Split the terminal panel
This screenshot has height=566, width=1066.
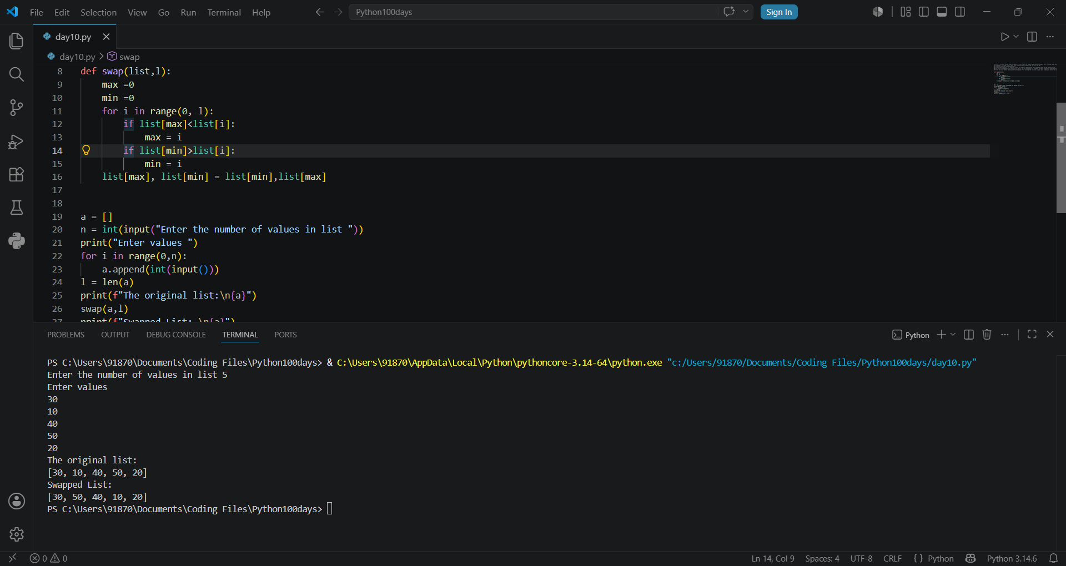coord(969,335)
